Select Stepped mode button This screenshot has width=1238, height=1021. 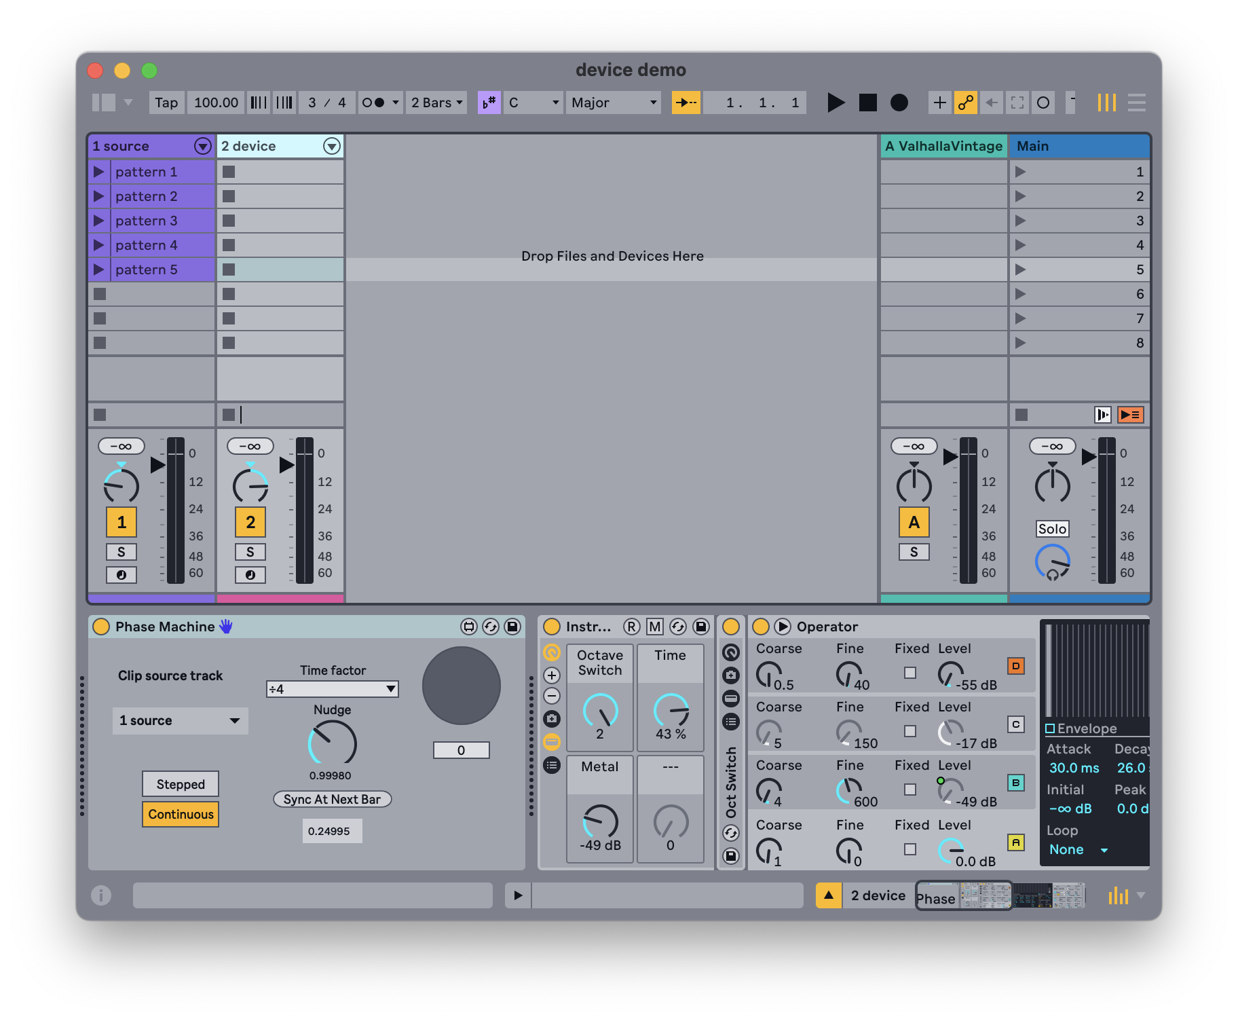click(x=181, y=784)
